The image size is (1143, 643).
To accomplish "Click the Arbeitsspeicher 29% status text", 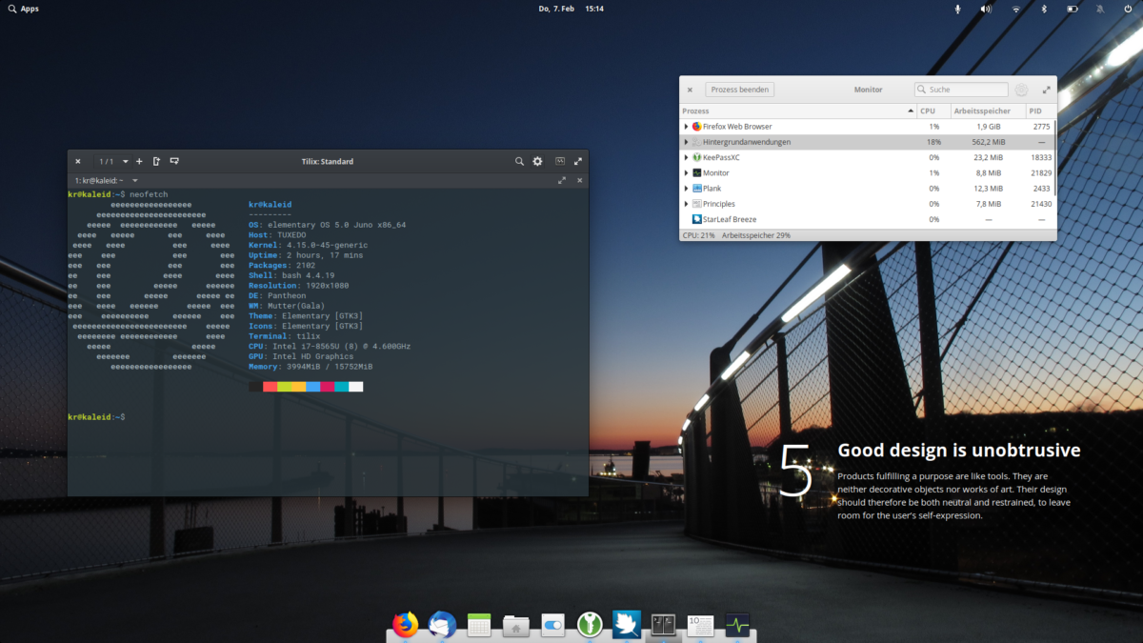I will point(756,234).
